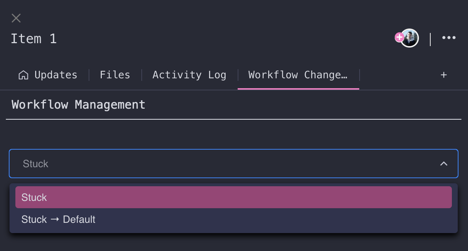Choose the highlighted Stuck option

click(x=234, y=197)
